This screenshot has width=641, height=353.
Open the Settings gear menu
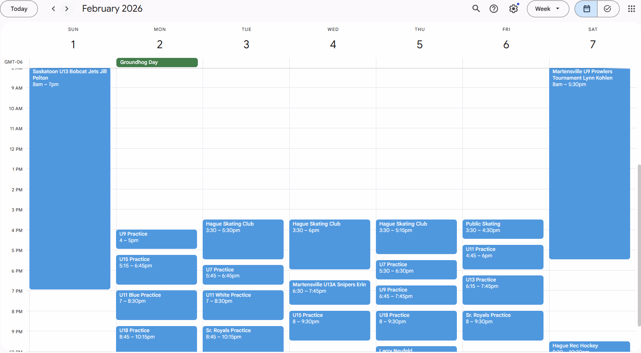[x=513, y=9]
